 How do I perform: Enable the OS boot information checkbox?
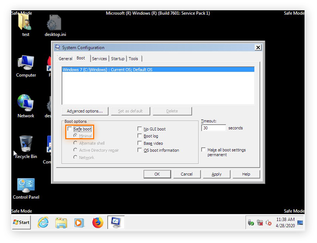(140, 150)
